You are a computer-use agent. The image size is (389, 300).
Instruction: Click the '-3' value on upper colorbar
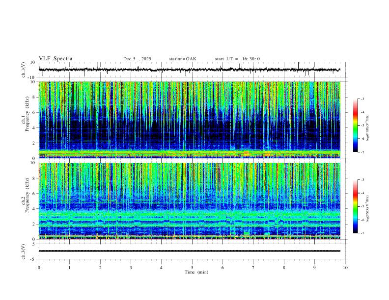tap(362, 99)
